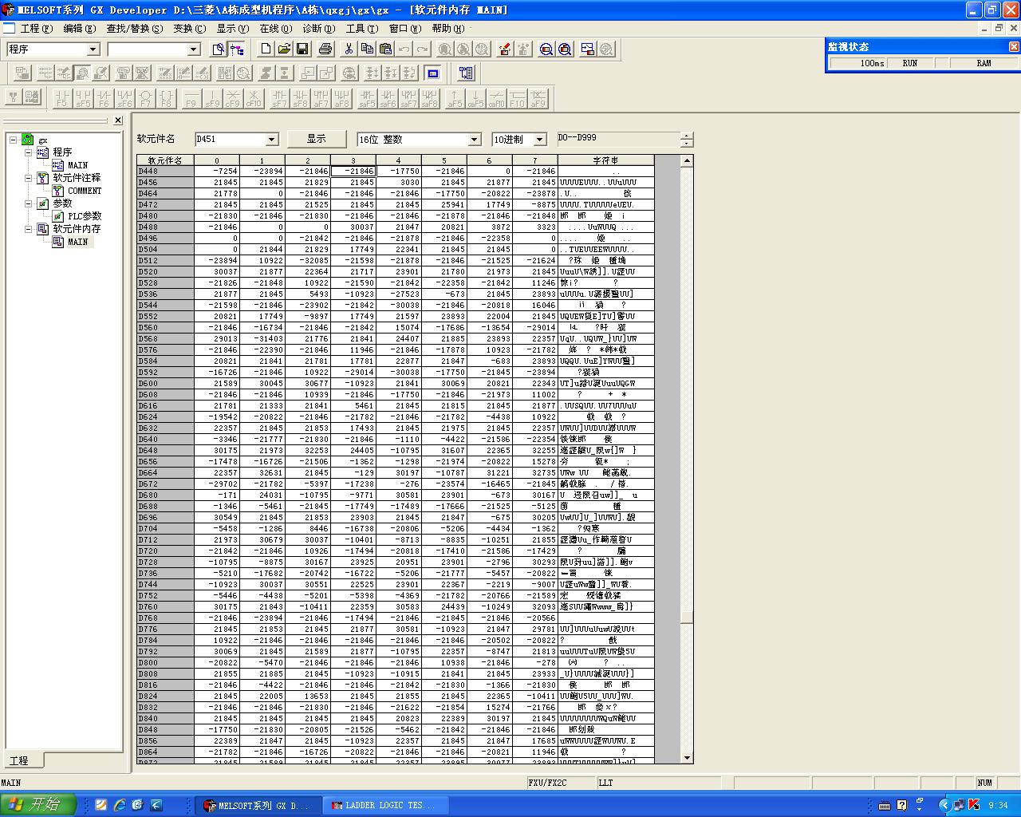Click the 显示 button

(317, 139)
